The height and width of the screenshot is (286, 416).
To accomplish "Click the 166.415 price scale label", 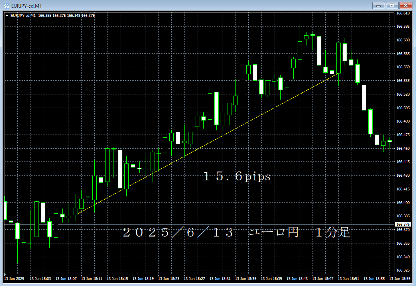I will click(403, 189).
